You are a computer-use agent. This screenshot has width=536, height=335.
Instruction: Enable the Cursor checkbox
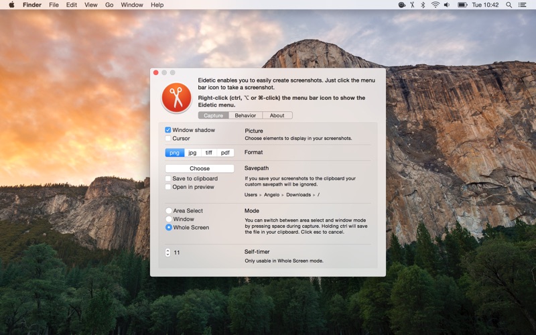point(168,139)
